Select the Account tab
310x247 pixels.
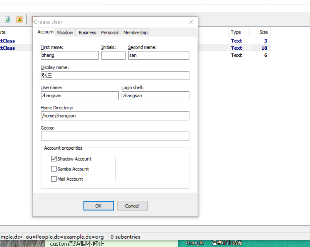pos(45,32)
